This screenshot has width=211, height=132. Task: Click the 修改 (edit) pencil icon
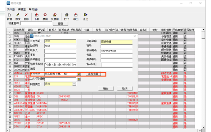(18, 15)
